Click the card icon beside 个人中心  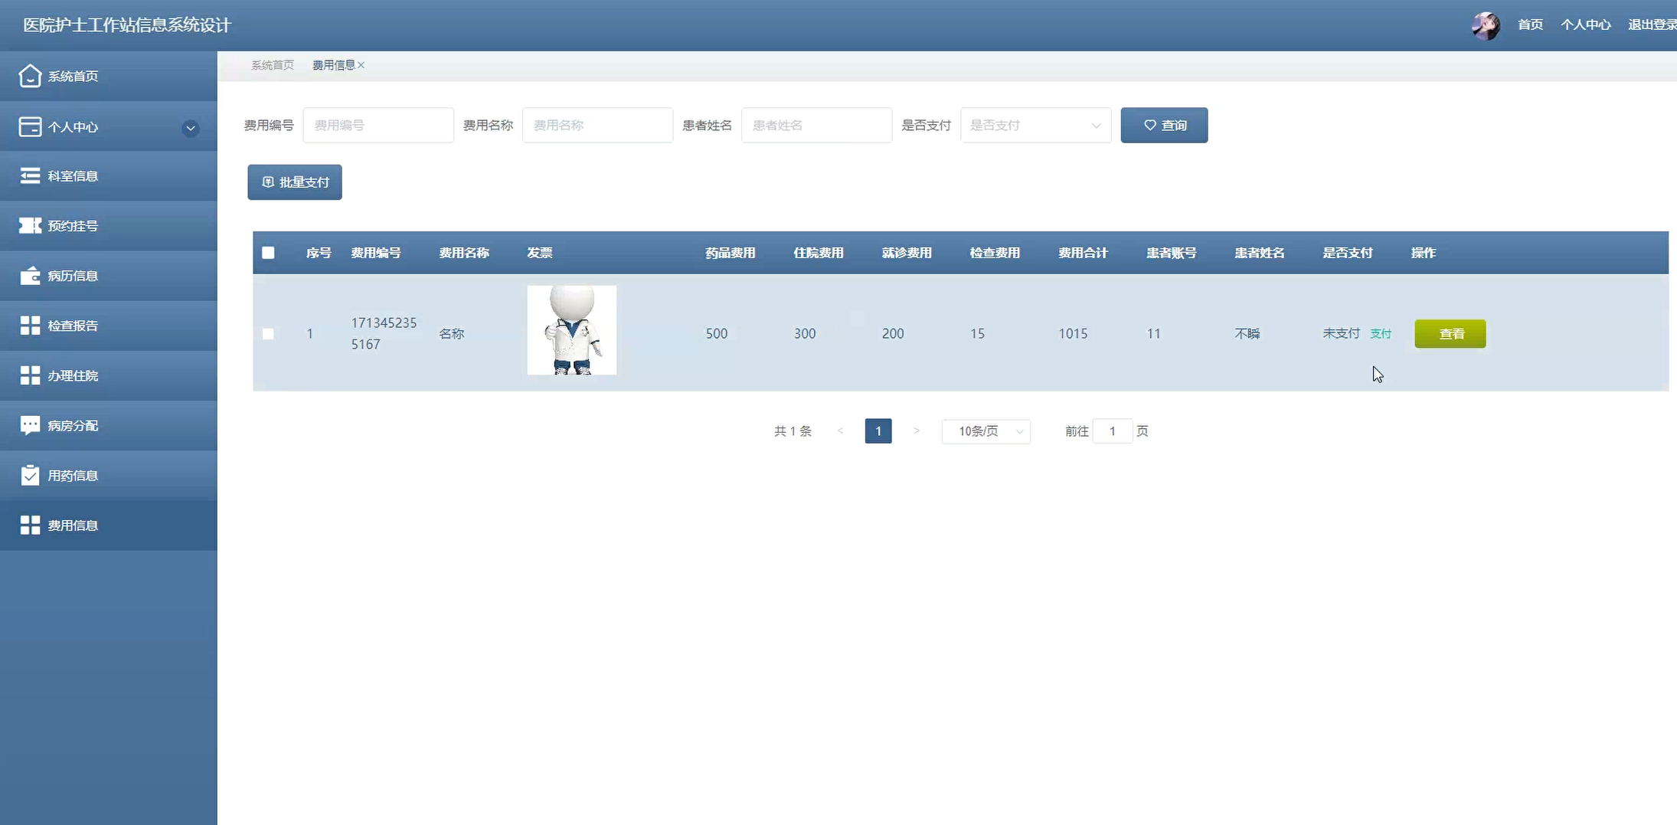[x=30, y=126]
